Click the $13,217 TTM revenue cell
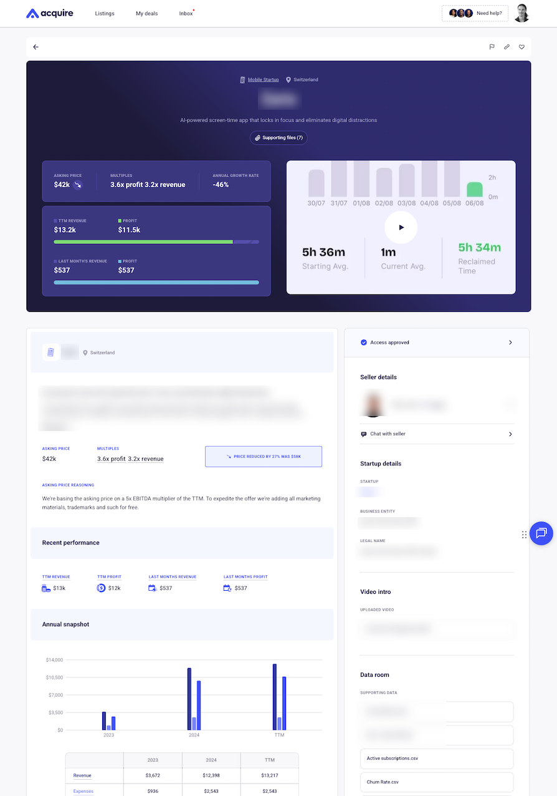The width and height of the screenshot is (557, 796). (269, 775)
